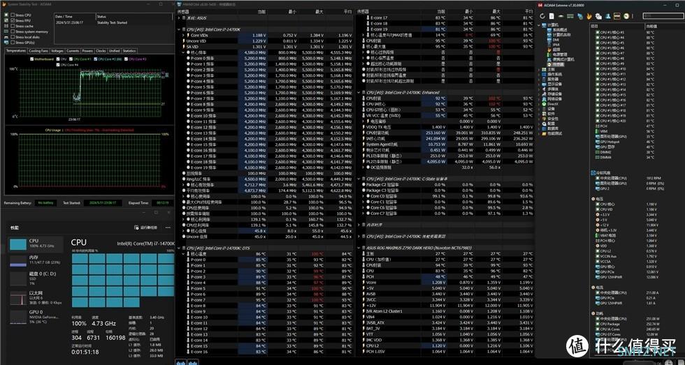Select DMI in AIDA64 tree
The height and width of the screenshot is (365, 685).
pos(556,40)
